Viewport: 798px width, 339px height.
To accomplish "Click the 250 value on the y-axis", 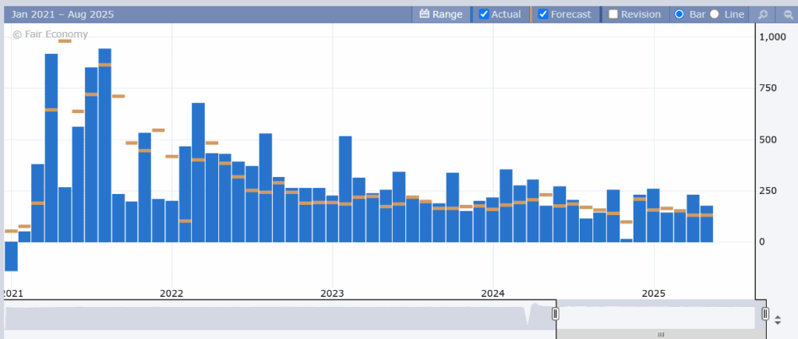I will pyautogui.click(x=768, y=190).
